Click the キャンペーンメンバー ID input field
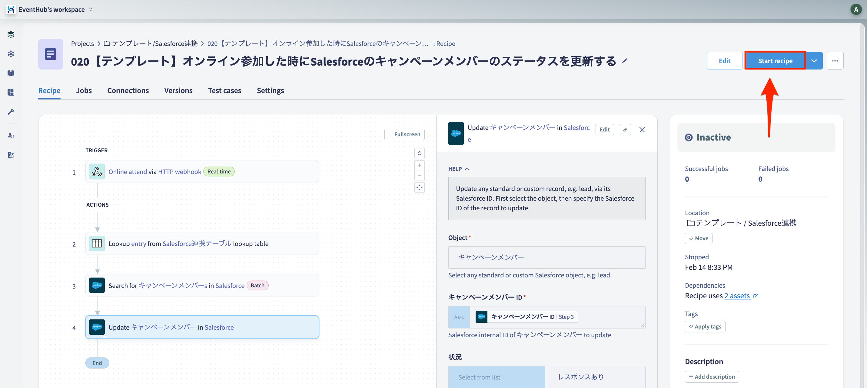The width and height of the screenshot is (867, 388). click(x=546, y=317)
